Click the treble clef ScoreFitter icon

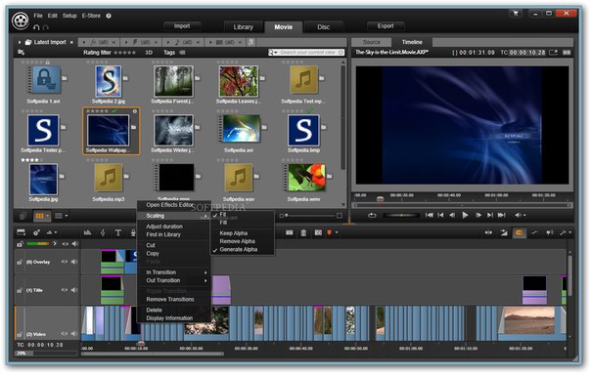(x=103, y=233)
